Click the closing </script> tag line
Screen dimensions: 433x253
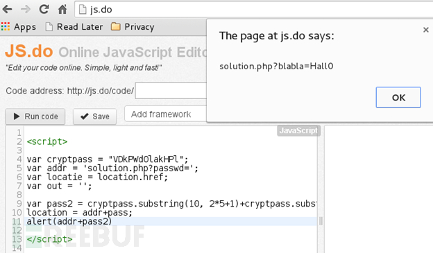click(x=49, y=239)
